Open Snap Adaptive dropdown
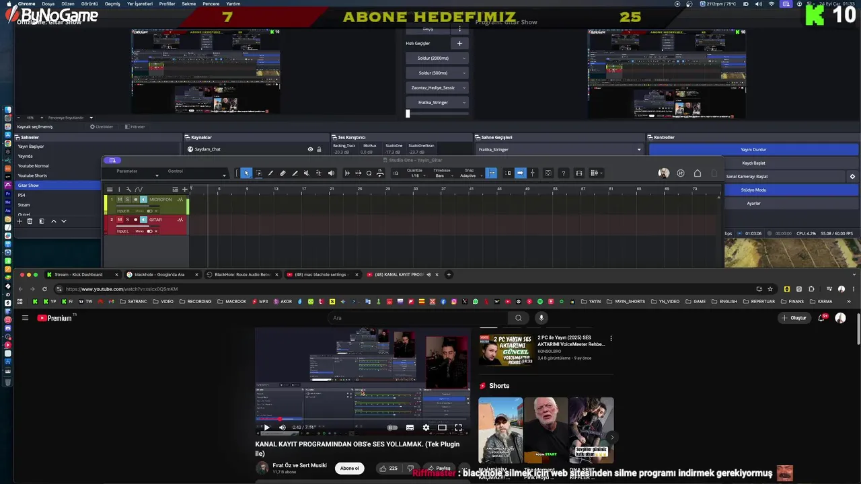861x484 pixels. (x=469, y=173)
